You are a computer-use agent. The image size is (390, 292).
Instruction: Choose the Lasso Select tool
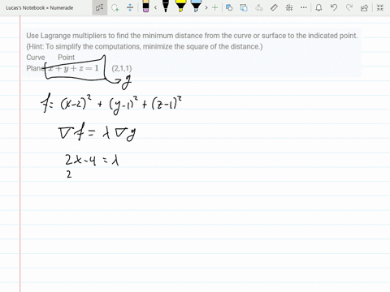(x=115, y=7)
